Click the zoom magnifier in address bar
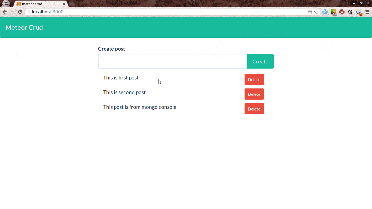372x209 pixels. coord(310,12)
